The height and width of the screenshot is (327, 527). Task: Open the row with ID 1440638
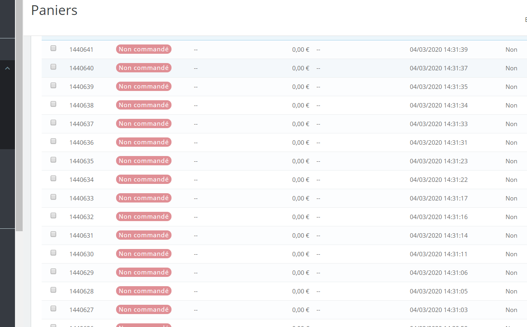(81, 105)
